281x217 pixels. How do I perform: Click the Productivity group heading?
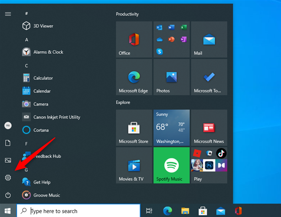click(x=127, y=14)
